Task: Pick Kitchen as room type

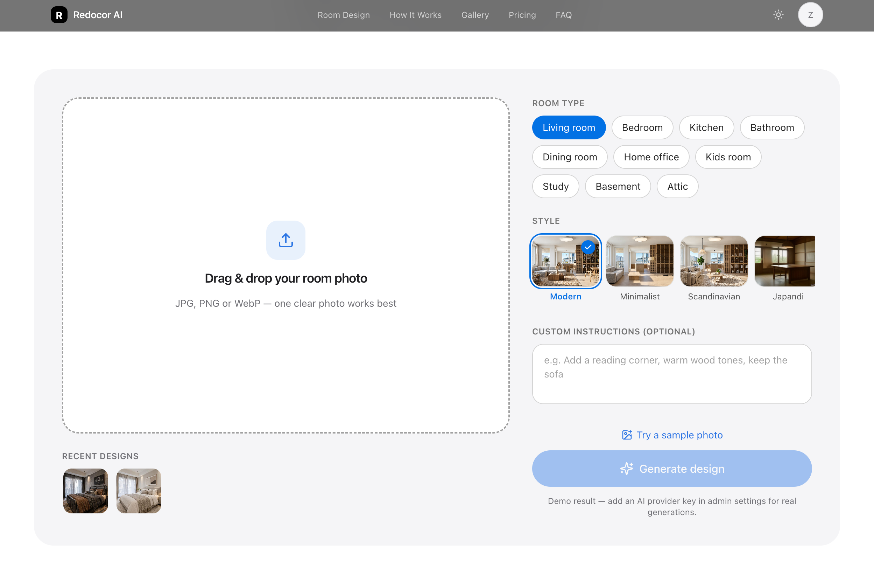Action: coord(706,127)
